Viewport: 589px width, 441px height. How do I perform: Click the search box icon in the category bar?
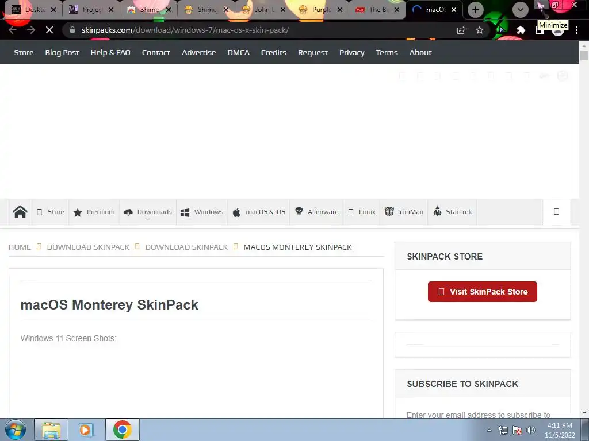(556, 212)
